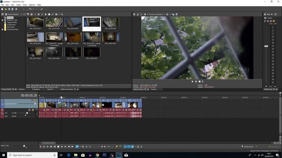Select the last thumbnail in the bottom row
The height and width of the screenshot is (158, 282).
(92, 52)
